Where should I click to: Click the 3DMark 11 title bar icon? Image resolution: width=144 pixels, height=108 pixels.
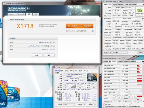pos(4,3)
